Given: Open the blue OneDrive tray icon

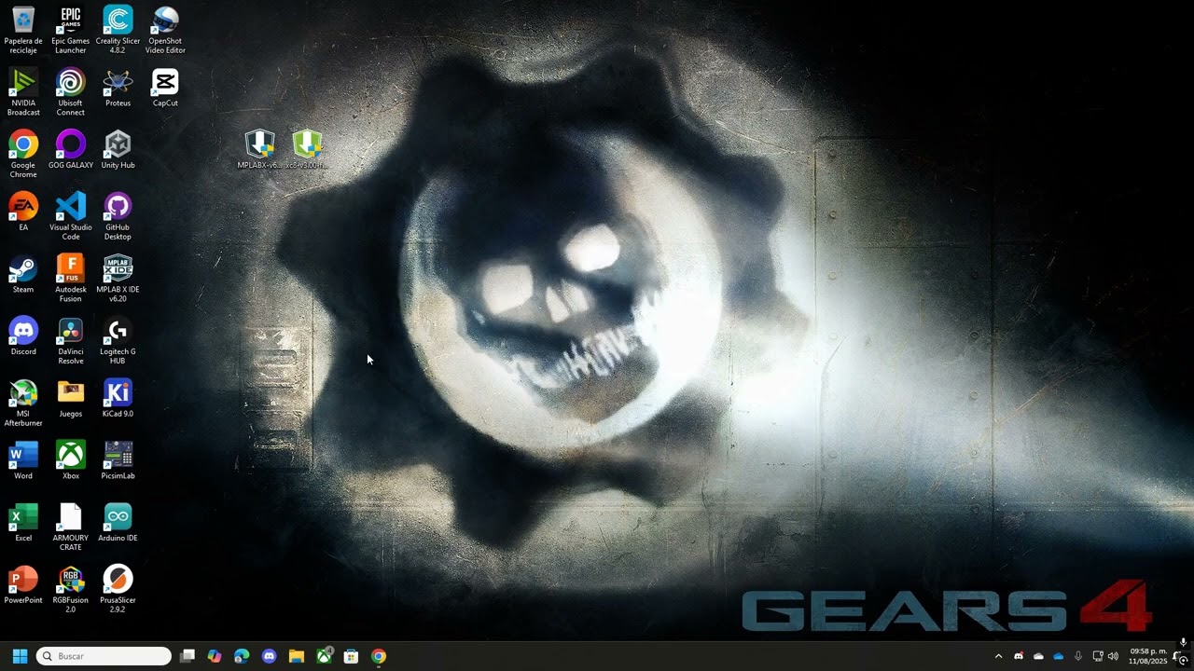Looking at the screenshot, I should click(1058, 656).
